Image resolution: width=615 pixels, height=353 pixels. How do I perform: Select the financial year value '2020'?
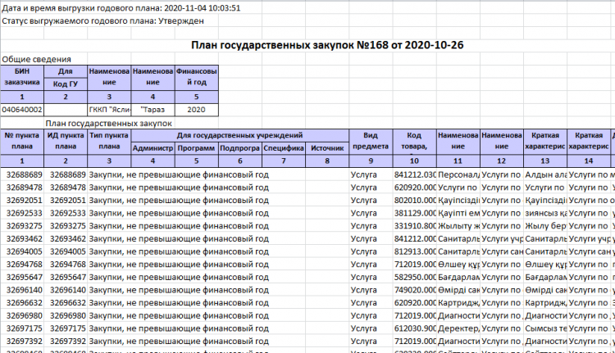point(197,110)
